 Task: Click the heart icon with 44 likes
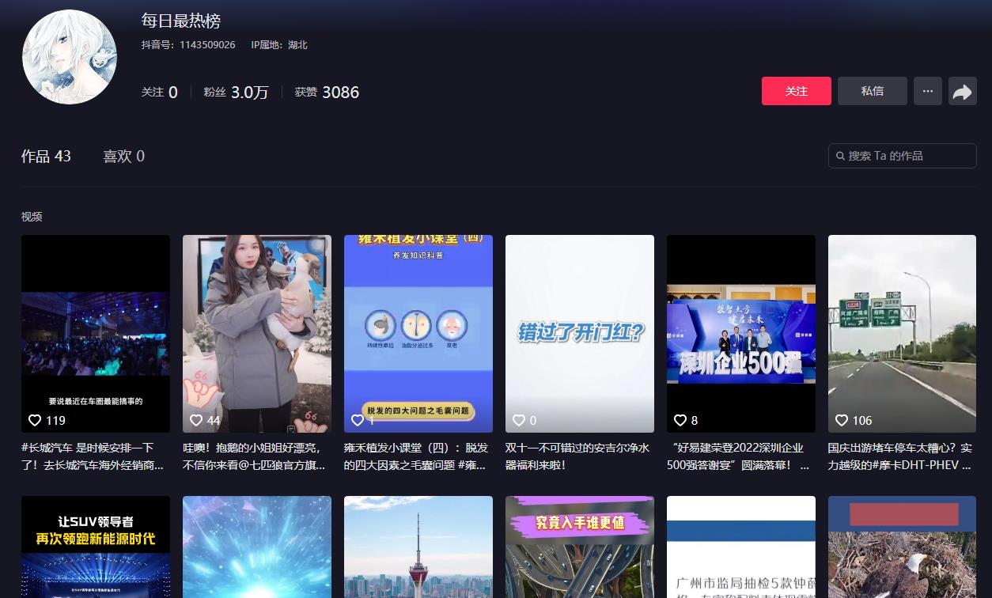[x=196, y=420]
